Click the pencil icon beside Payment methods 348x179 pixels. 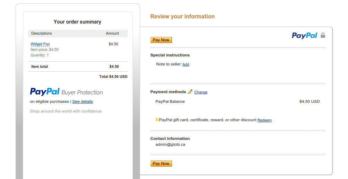click(x=190, y=92)
